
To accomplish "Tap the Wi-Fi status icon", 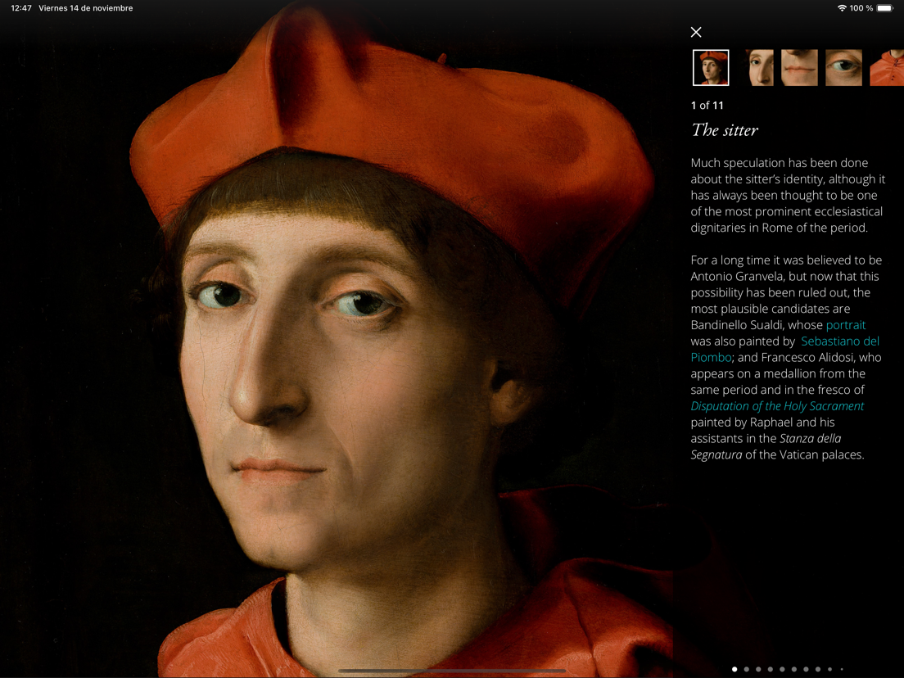I will coord(842,8).
